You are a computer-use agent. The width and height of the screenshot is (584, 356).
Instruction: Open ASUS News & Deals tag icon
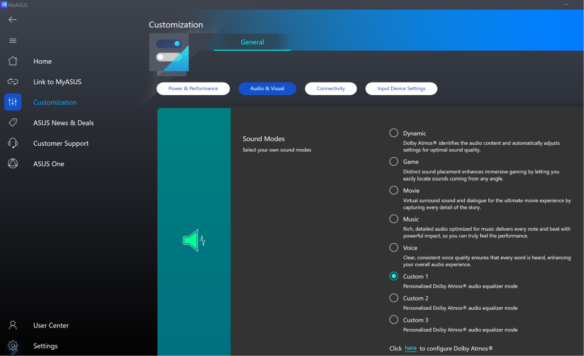[13, 123]
